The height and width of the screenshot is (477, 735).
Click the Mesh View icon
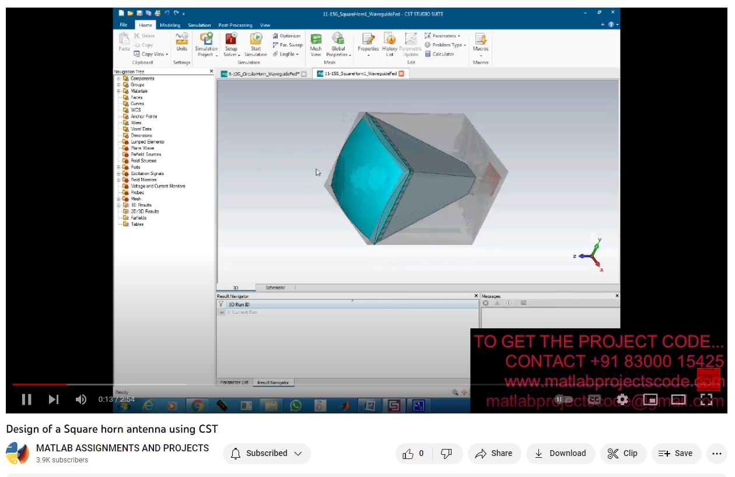click(316, 39)
